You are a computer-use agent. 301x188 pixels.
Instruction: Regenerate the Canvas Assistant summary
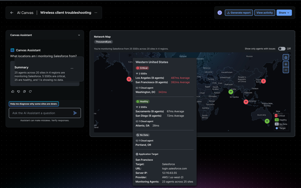(30, 91)
